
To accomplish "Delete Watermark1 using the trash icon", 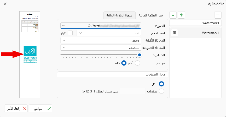I will click(x=175, y=33).
